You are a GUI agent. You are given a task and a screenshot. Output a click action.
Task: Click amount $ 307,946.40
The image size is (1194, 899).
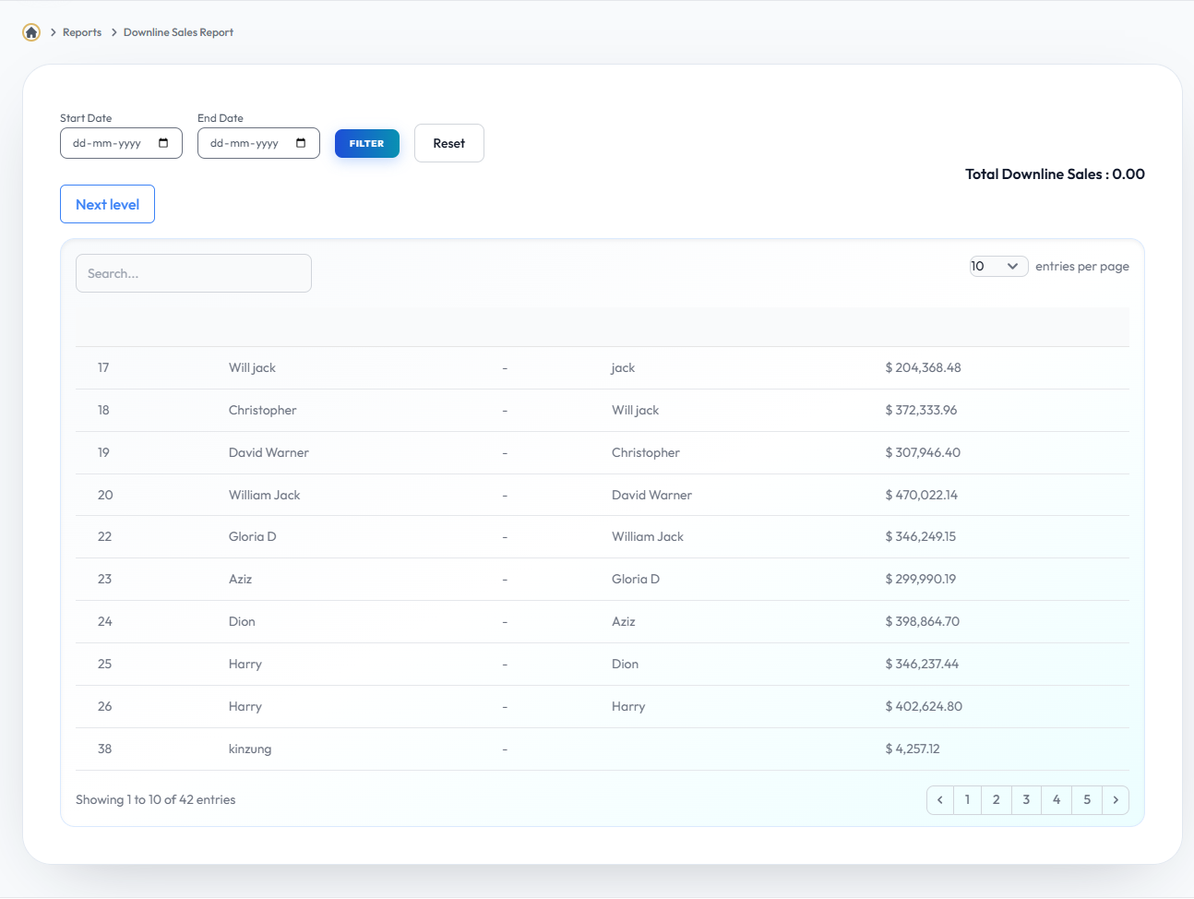923,452
